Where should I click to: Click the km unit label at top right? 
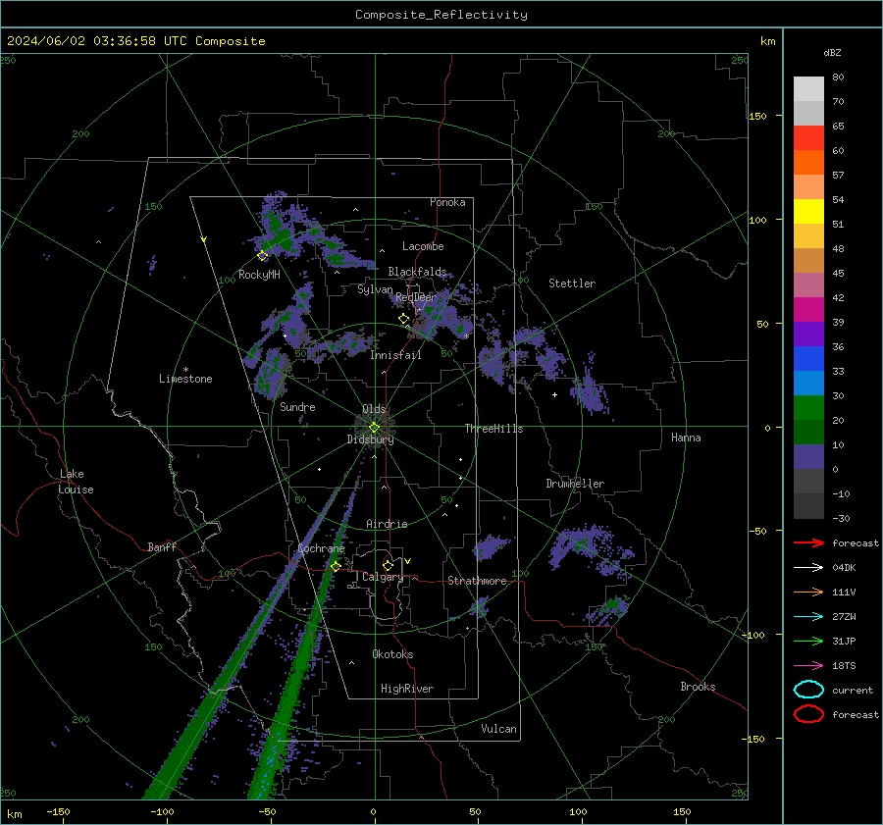[x=767, y=41]
